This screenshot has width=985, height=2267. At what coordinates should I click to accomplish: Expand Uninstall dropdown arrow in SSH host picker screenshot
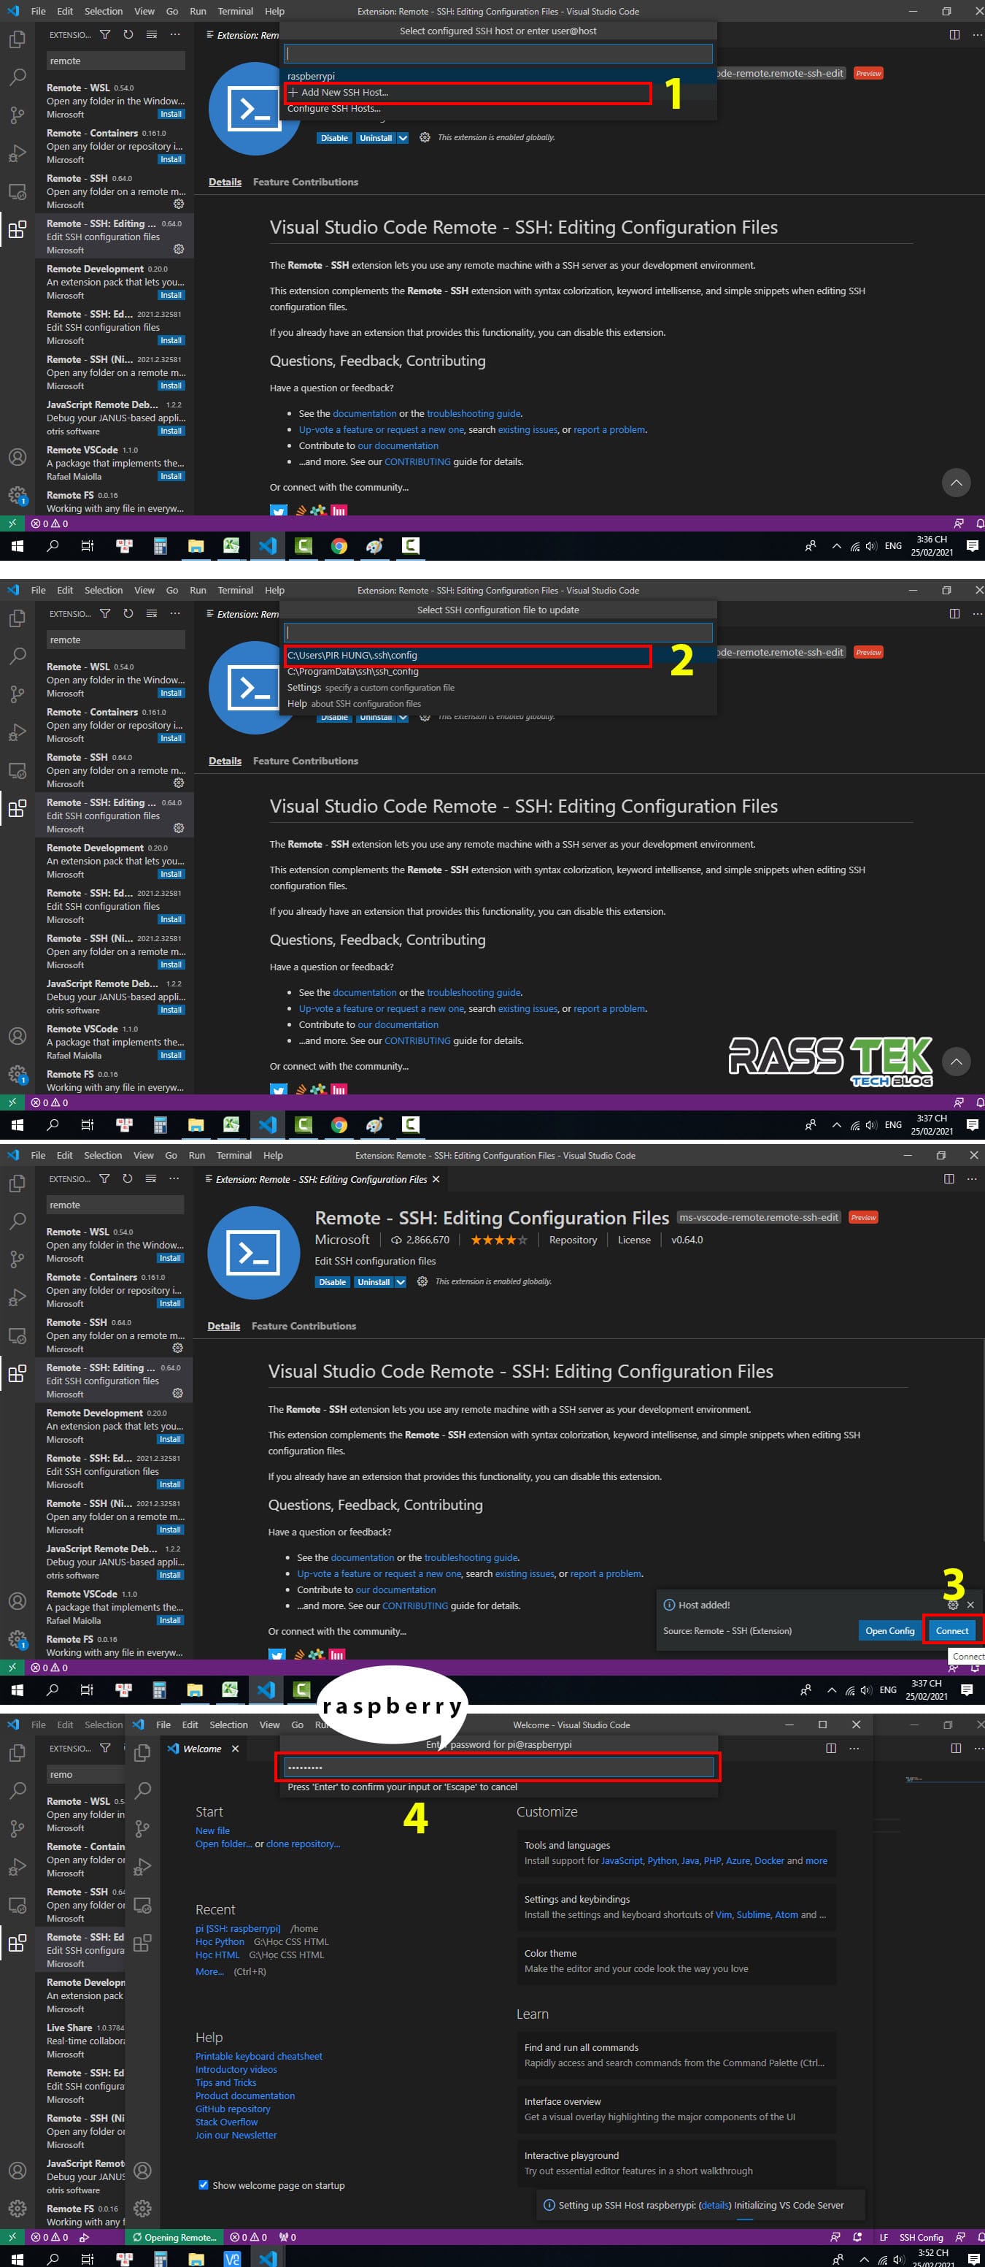(x=403, y=138)
